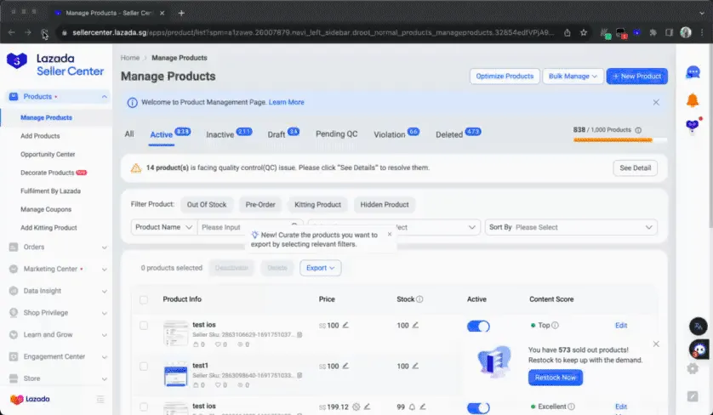
Task: Click the dark translate icon on the right rail
Action: pyautogui.click(x=698, y=326)
